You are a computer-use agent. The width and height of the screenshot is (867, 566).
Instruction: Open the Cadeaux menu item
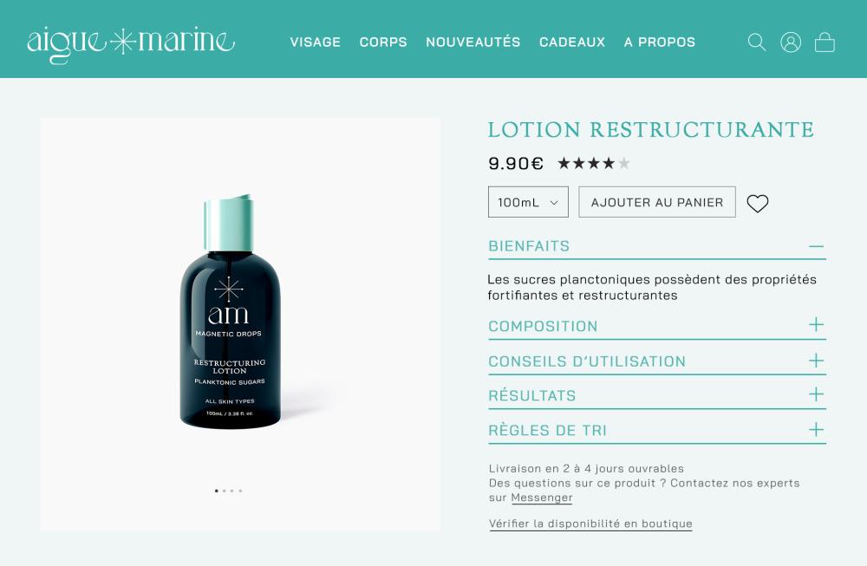(x=572, y=42)
